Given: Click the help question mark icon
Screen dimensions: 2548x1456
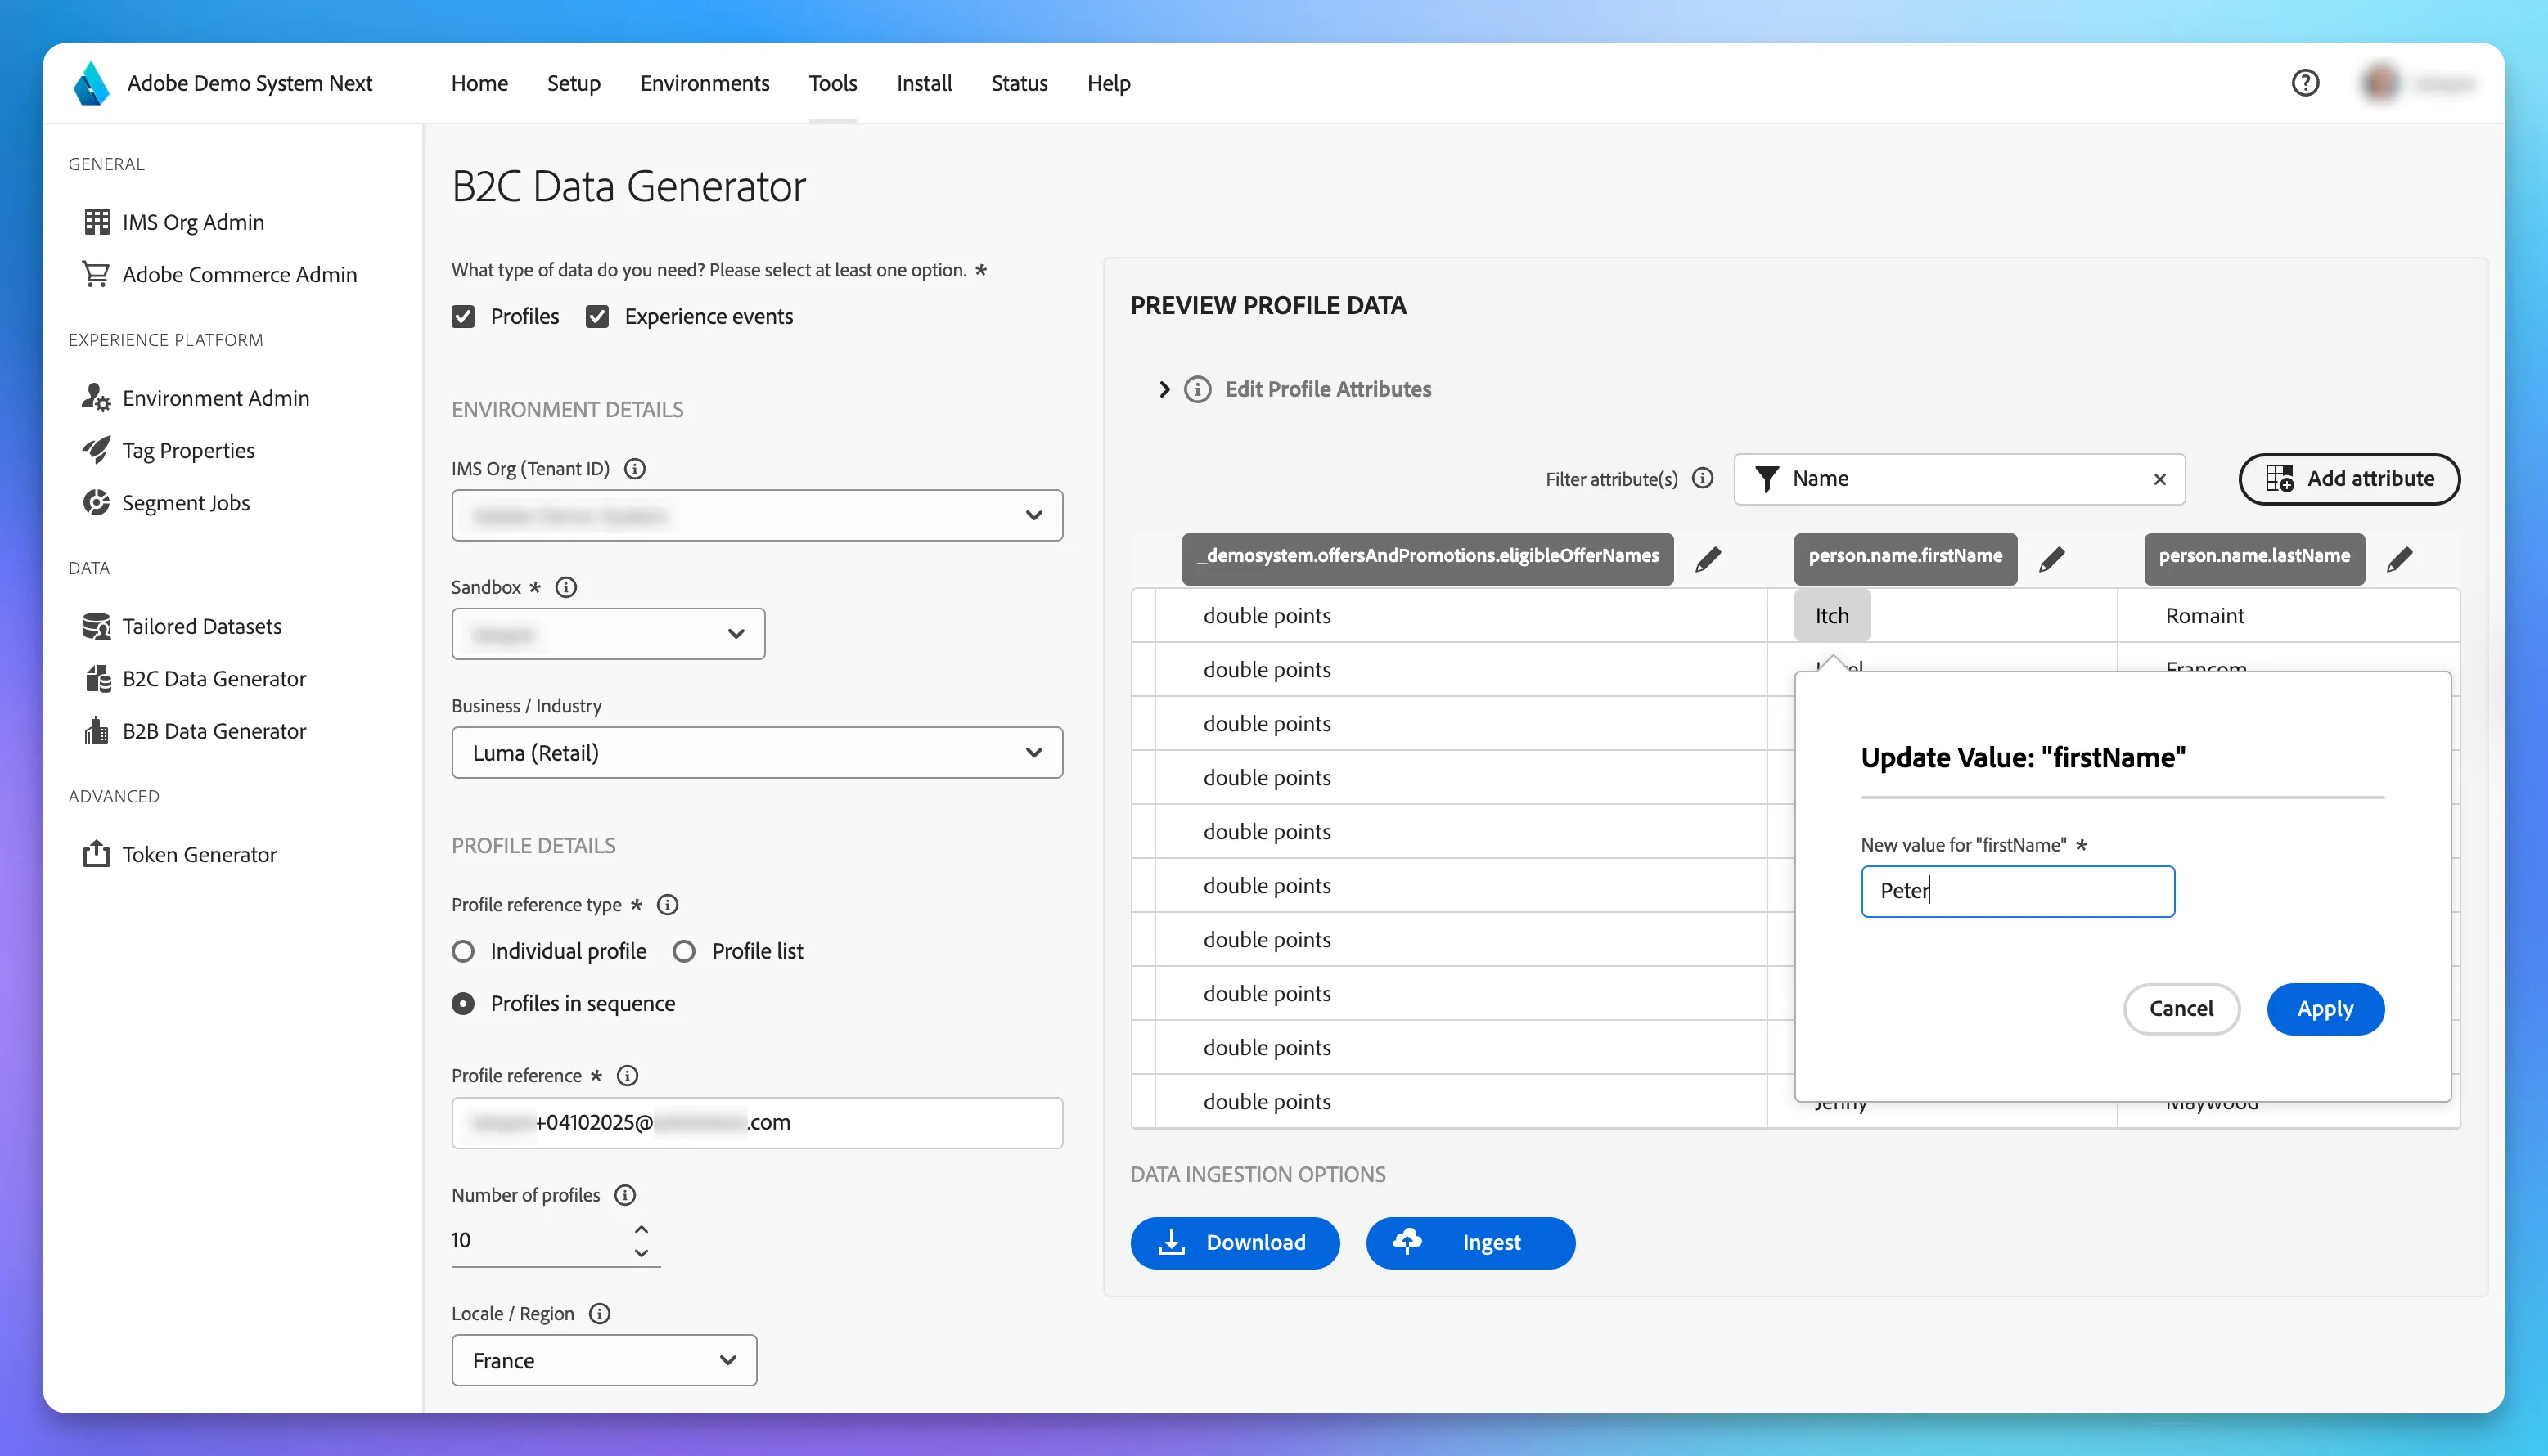Looking at the screenshot, I should (2305, 83).
